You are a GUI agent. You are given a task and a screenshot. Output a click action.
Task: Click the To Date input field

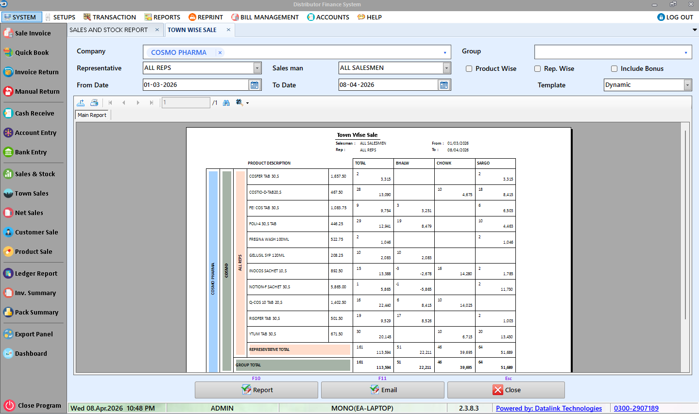(x=389, y=85)
